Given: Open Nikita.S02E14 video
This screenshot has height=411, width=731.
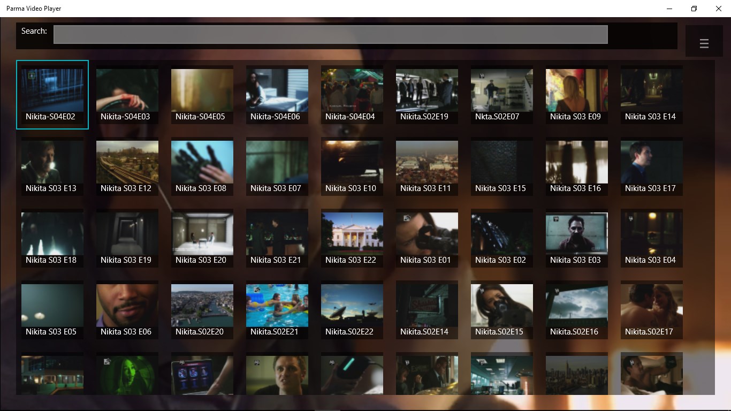Looking at the screenshot, I should click(x=427, y=310).
